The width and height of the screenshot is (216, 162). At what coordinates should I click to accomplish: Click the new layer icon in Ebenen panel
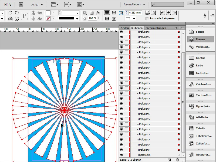(169, 160)
